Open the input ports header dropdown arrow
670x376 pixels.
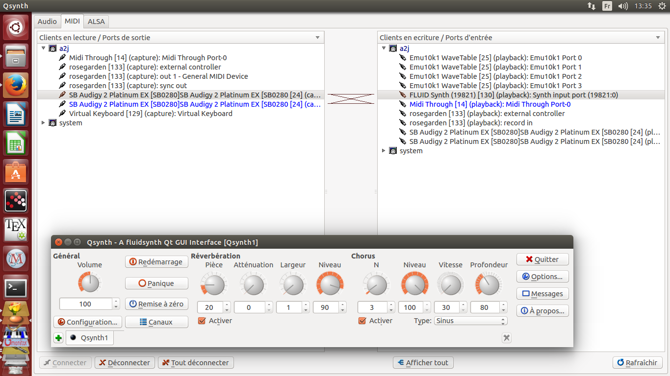tap(658, 38)
